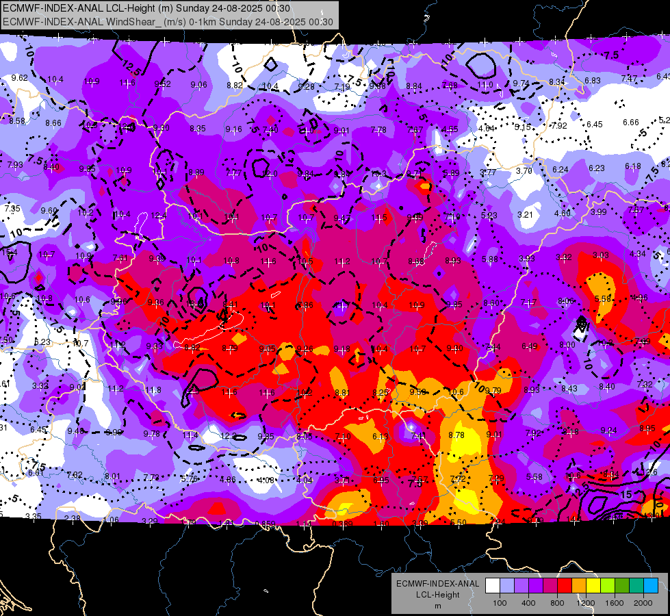Image resolution: width=670 pixels, height=616 pixels.
Task: Select the vivid violet legend swatch right of 400
Action: [536, 586]
